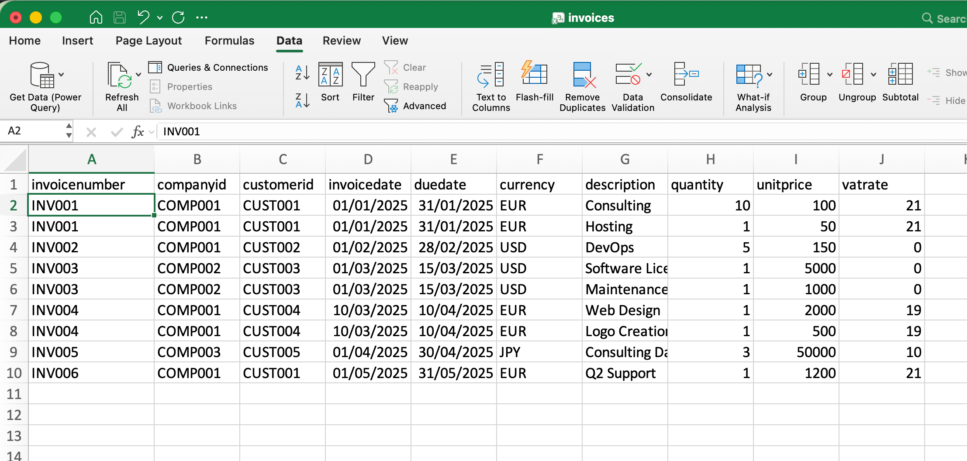Image resolution: width=967 pixels, height=461 pixels.
Task: Click the Ungroup icon
Action: coord(853,74)
